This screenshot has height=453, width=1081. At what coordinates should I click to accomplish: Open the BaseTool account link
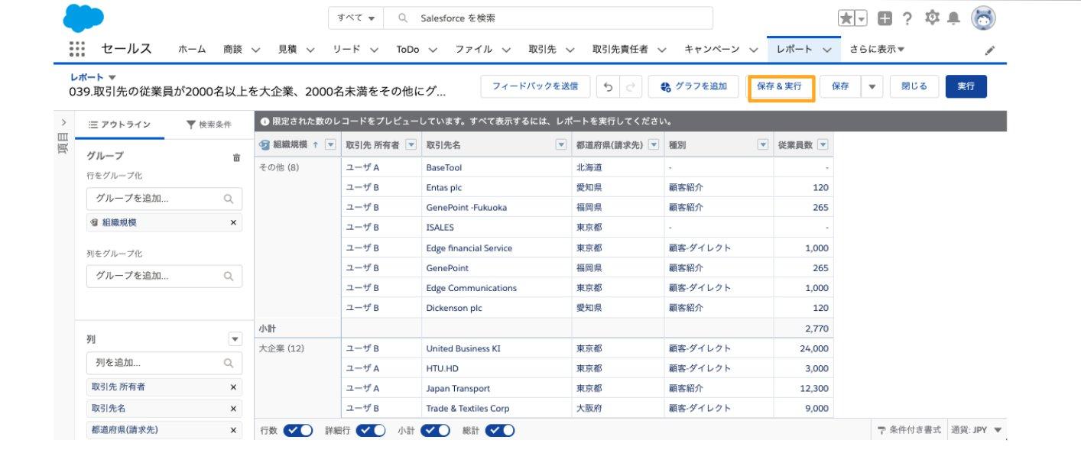tap(444, 167)
